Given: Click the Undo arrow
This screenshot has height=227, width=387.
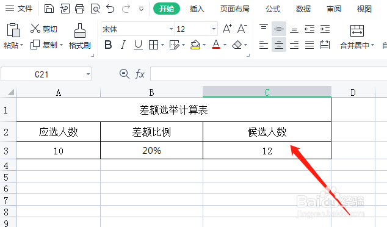Looking at the screenshot, I should tap(110, 9).
